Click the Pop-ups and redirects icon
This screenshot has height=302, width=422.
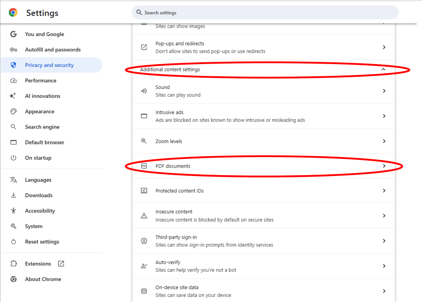(144, 46)
